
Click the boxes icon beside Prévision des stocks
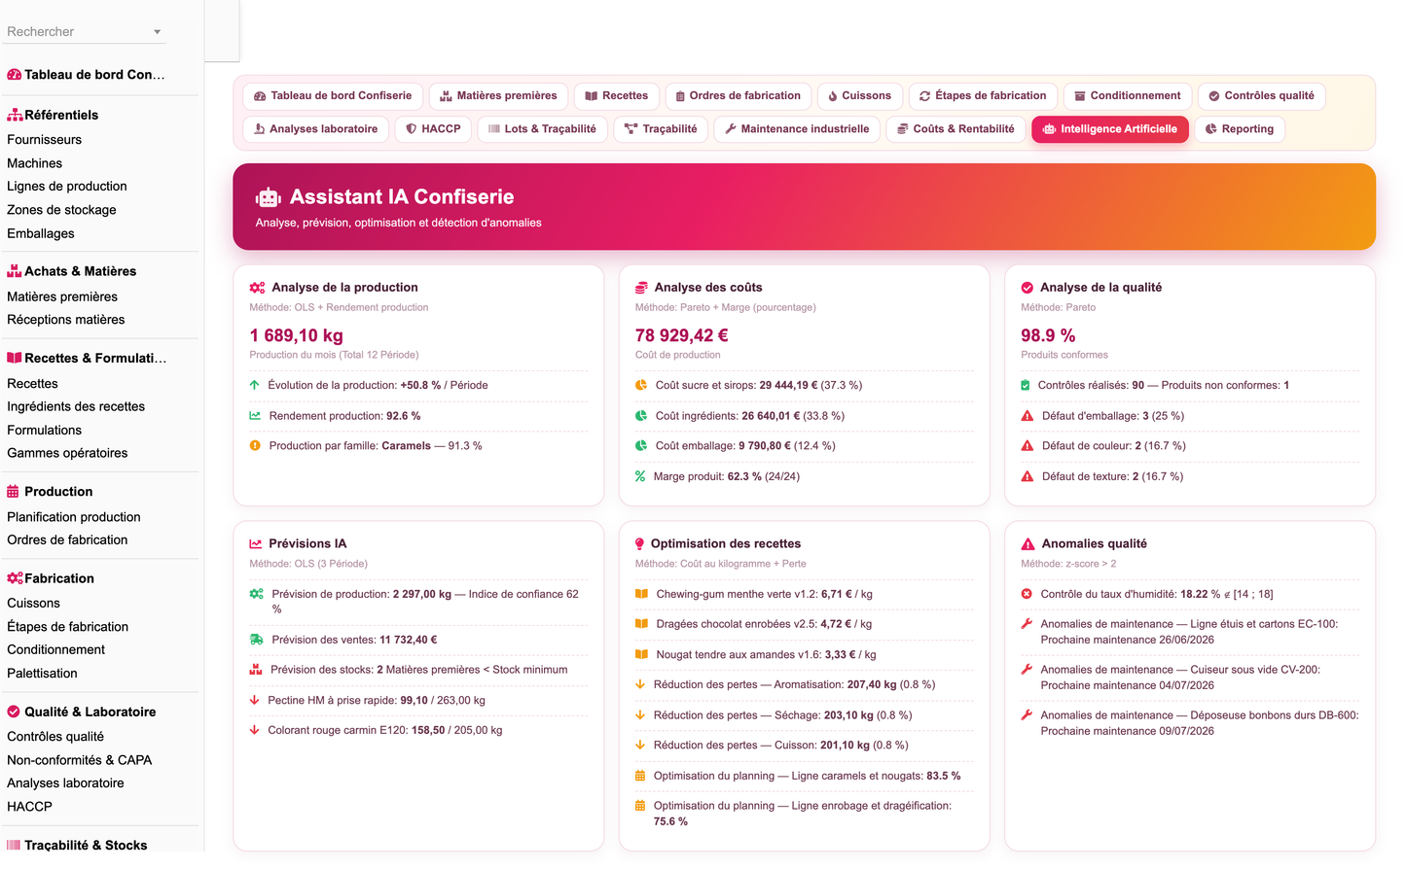(256, 670)
